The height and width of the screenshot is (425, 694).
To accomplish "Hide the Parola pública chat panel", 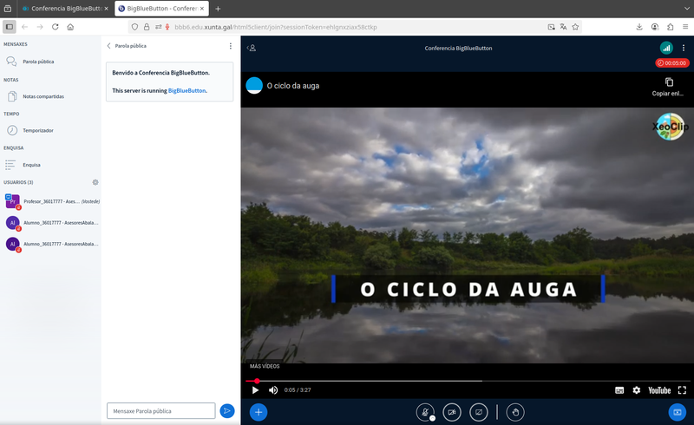I will pyautogui.click(x=109, y=46).
